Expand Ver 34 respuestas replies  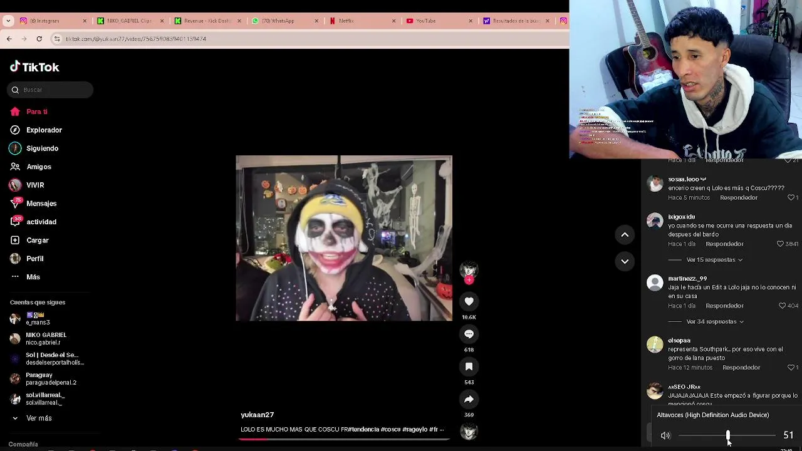coord(715,321)
